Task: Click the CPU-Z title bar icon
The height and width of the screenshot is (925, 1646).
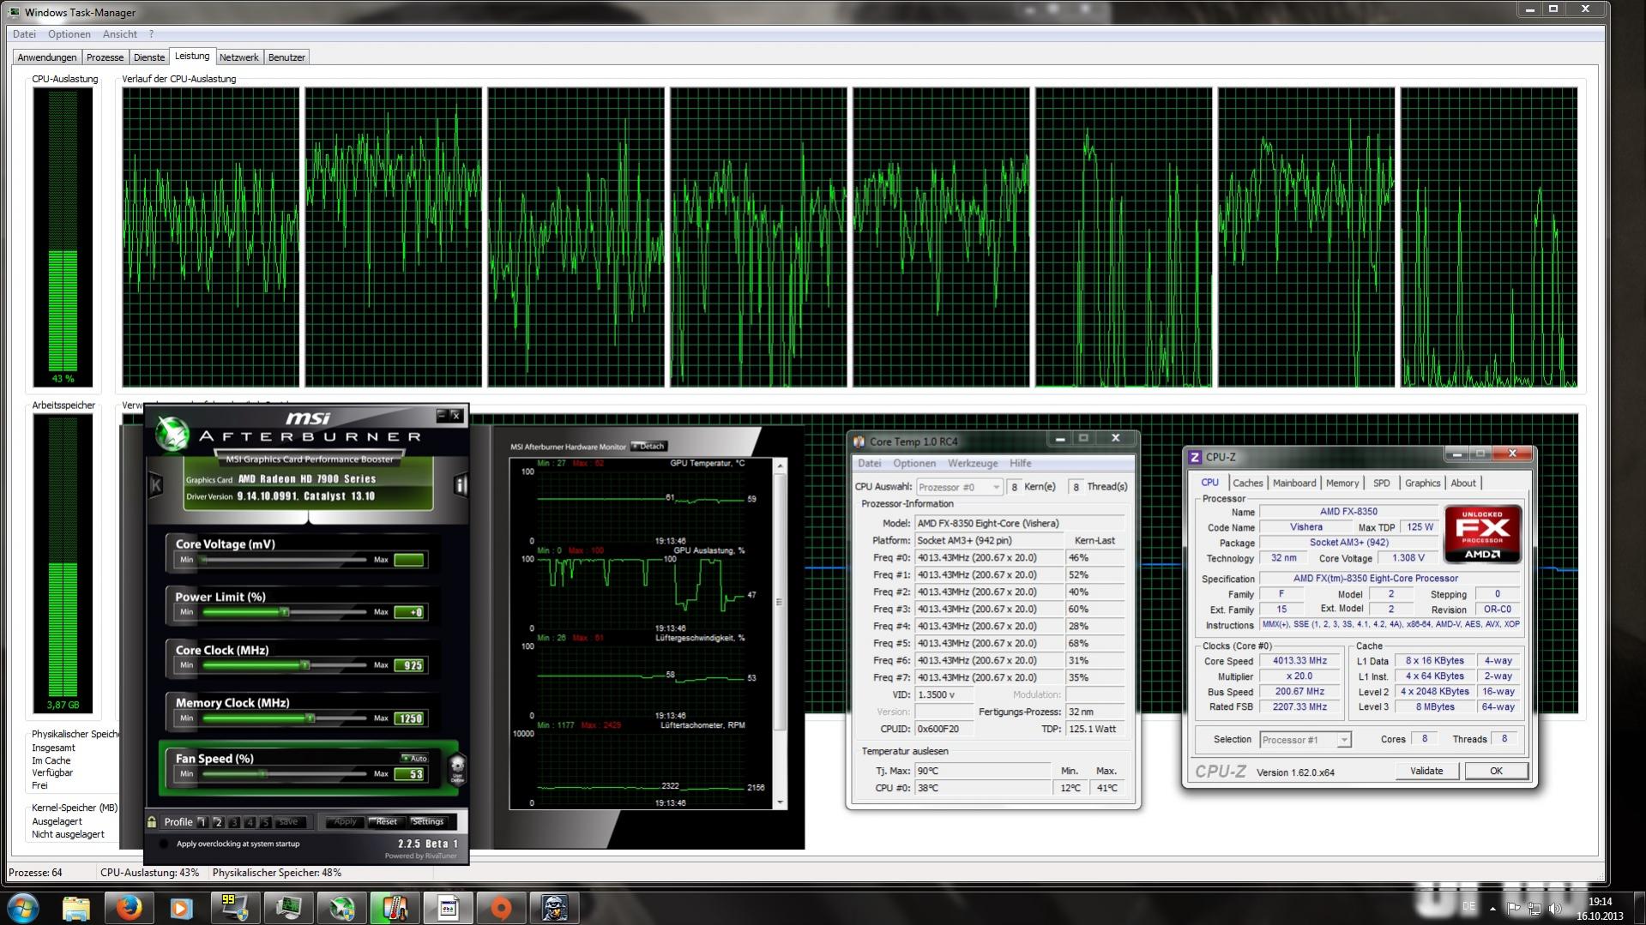Action: click(1194, 457)
